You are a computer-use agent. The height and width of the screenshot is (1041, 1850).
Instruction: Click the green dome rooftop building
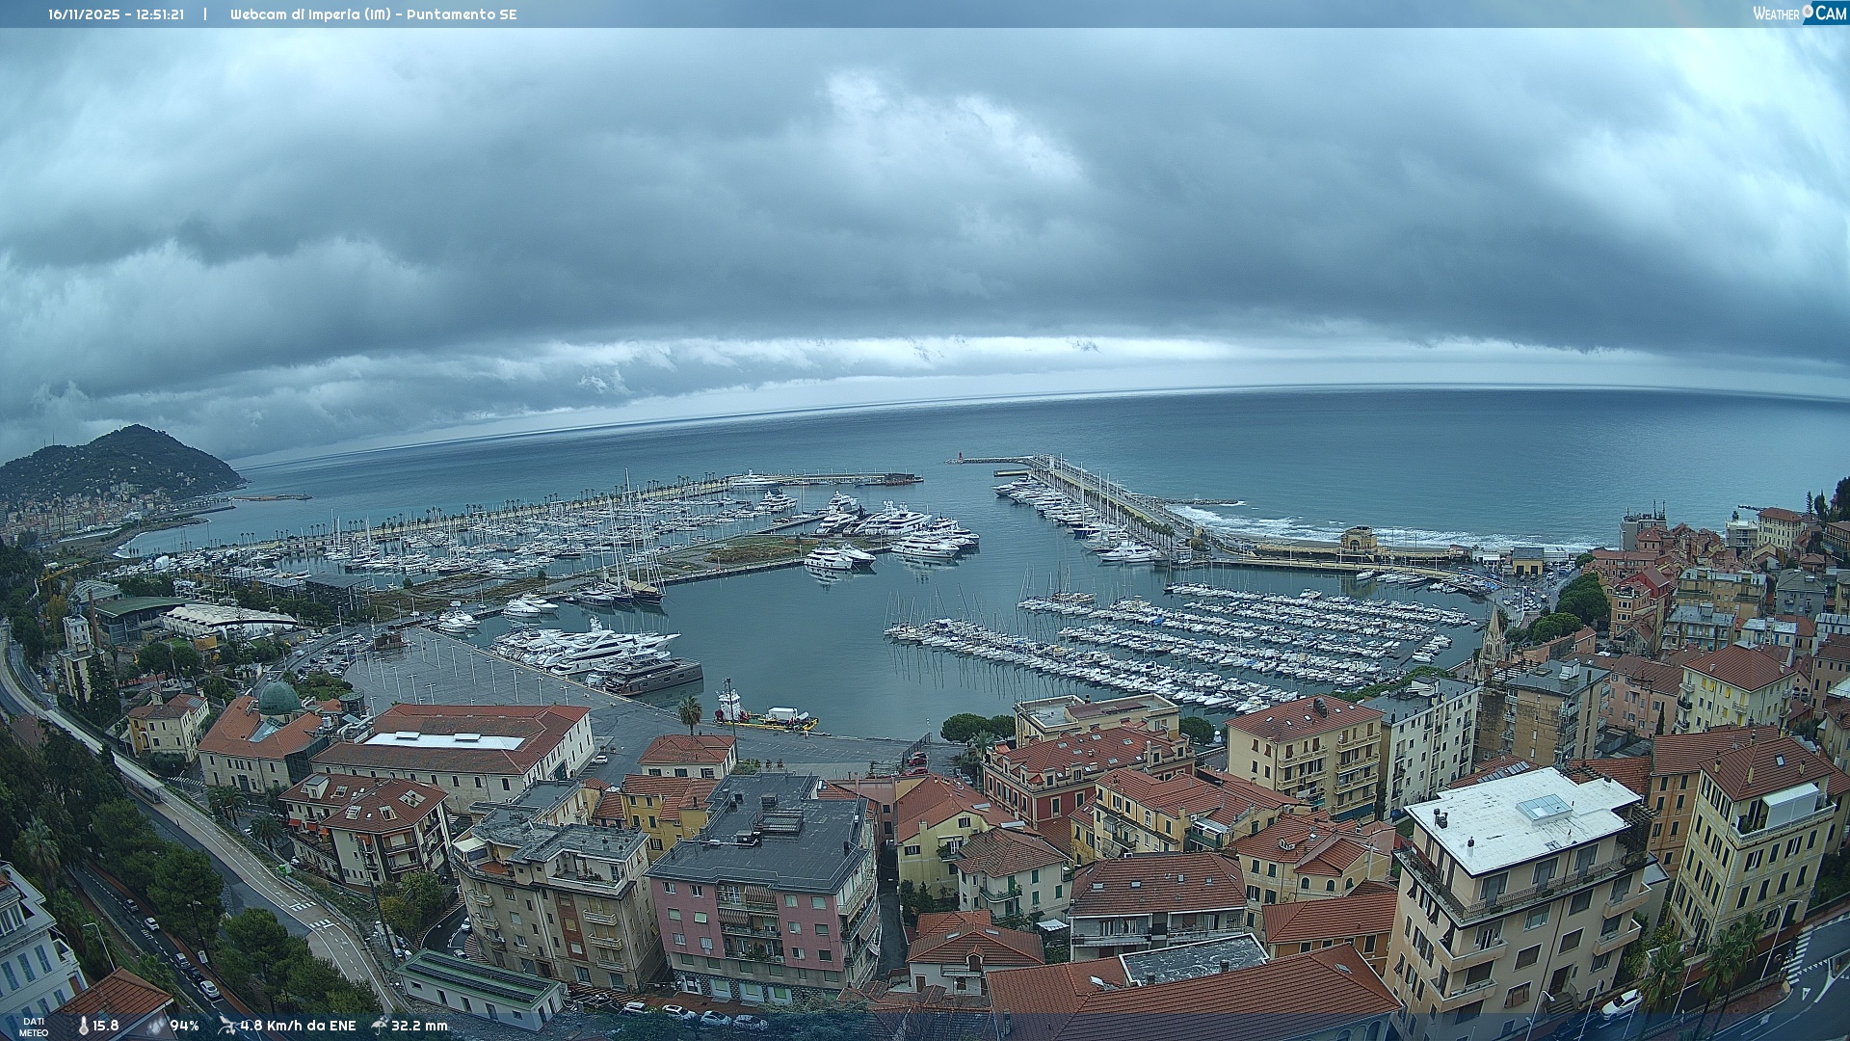coord(278,699)
